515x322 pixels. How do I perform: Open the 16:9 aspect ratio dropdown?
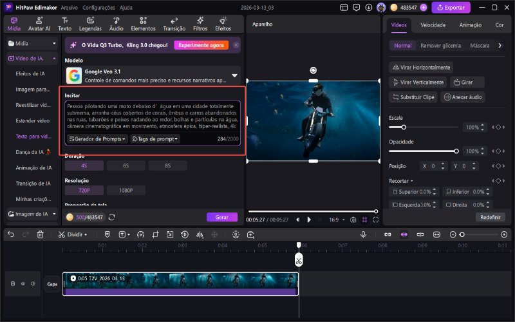[x=336, y=220]
